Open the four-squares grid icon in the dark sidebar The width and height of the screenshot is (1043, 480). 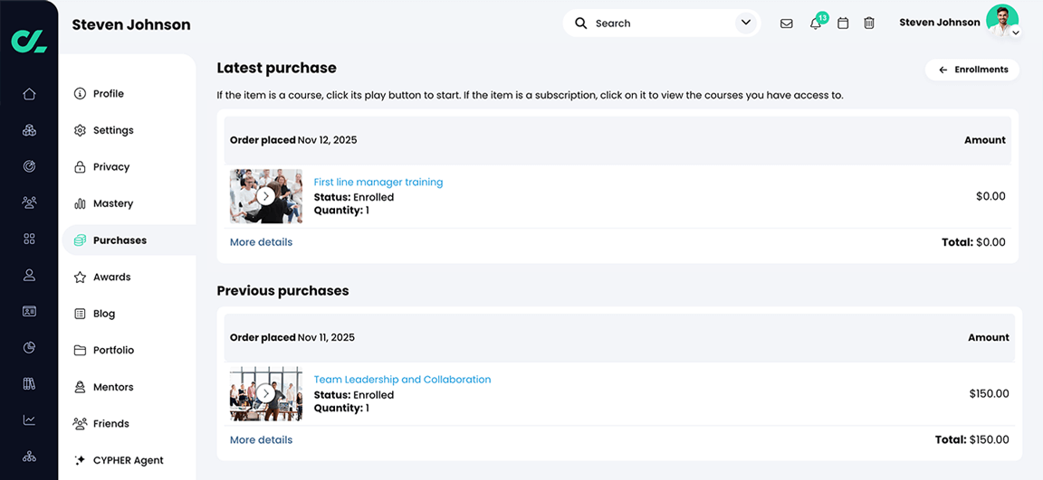29,239
